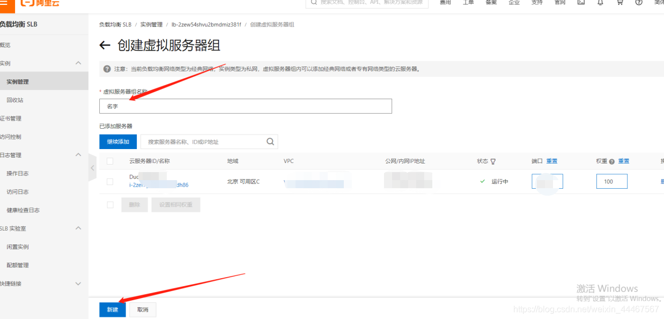Edit the weight value 100 input field
This screenshot has height=319, width=664.
(611, 181)
